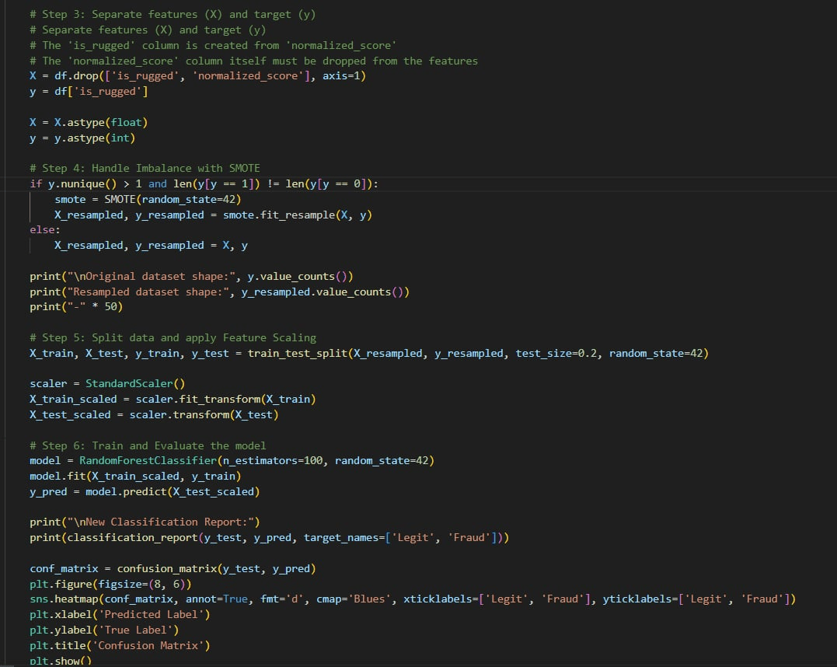Click the 'conf_matrix = confusion_matrix' line
837x667 pixels.
[x=173, y=569]
